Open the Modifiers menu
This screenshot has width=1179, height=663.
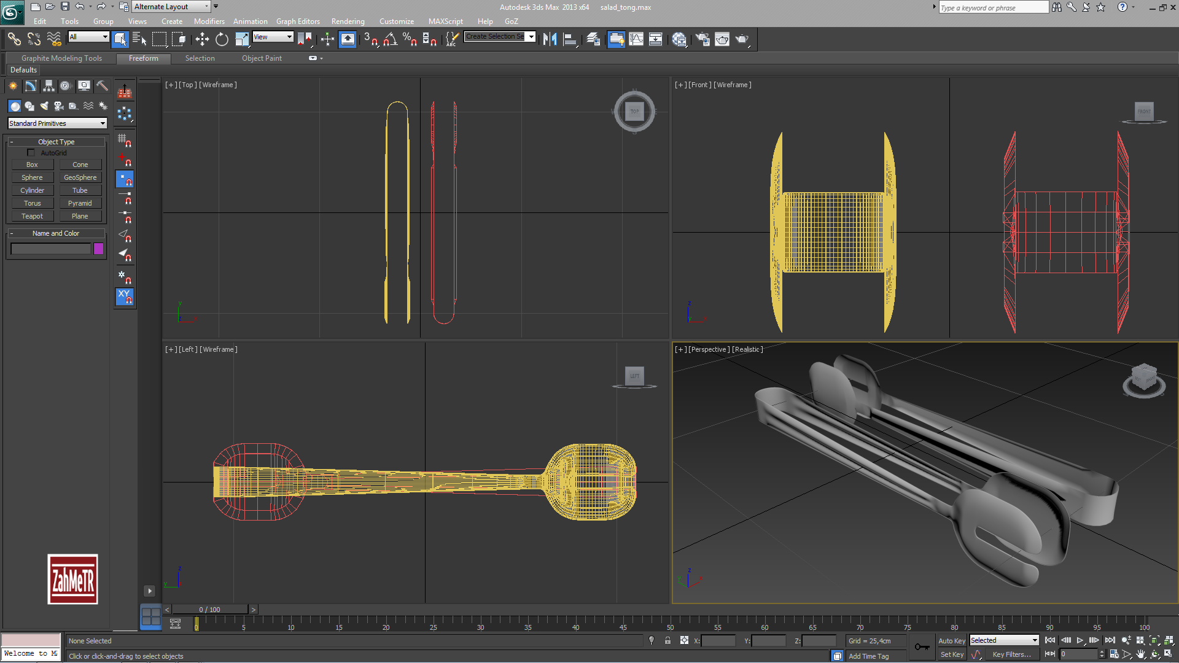click(x=209, y=21)
